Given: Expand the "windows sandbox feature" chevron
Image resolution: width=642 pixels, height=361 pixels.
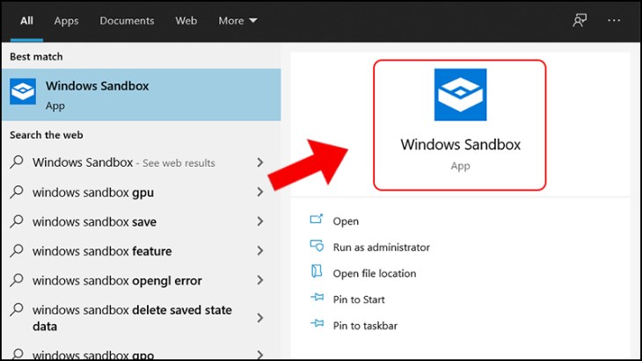Looking at the screenshot, I should pyautogui.click(x=260, y=250).
